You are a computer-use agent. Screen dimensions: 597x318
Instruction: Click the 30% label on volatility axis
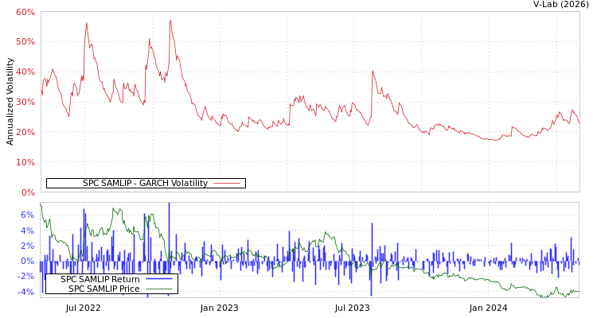25,102
